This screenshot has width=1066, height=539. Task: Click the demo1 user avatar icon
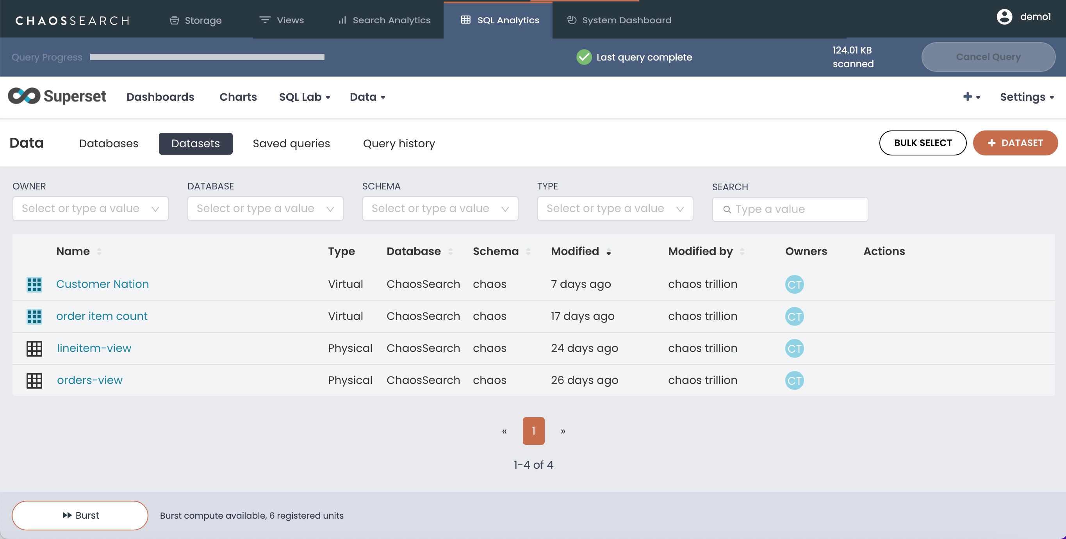(1004, 16)
